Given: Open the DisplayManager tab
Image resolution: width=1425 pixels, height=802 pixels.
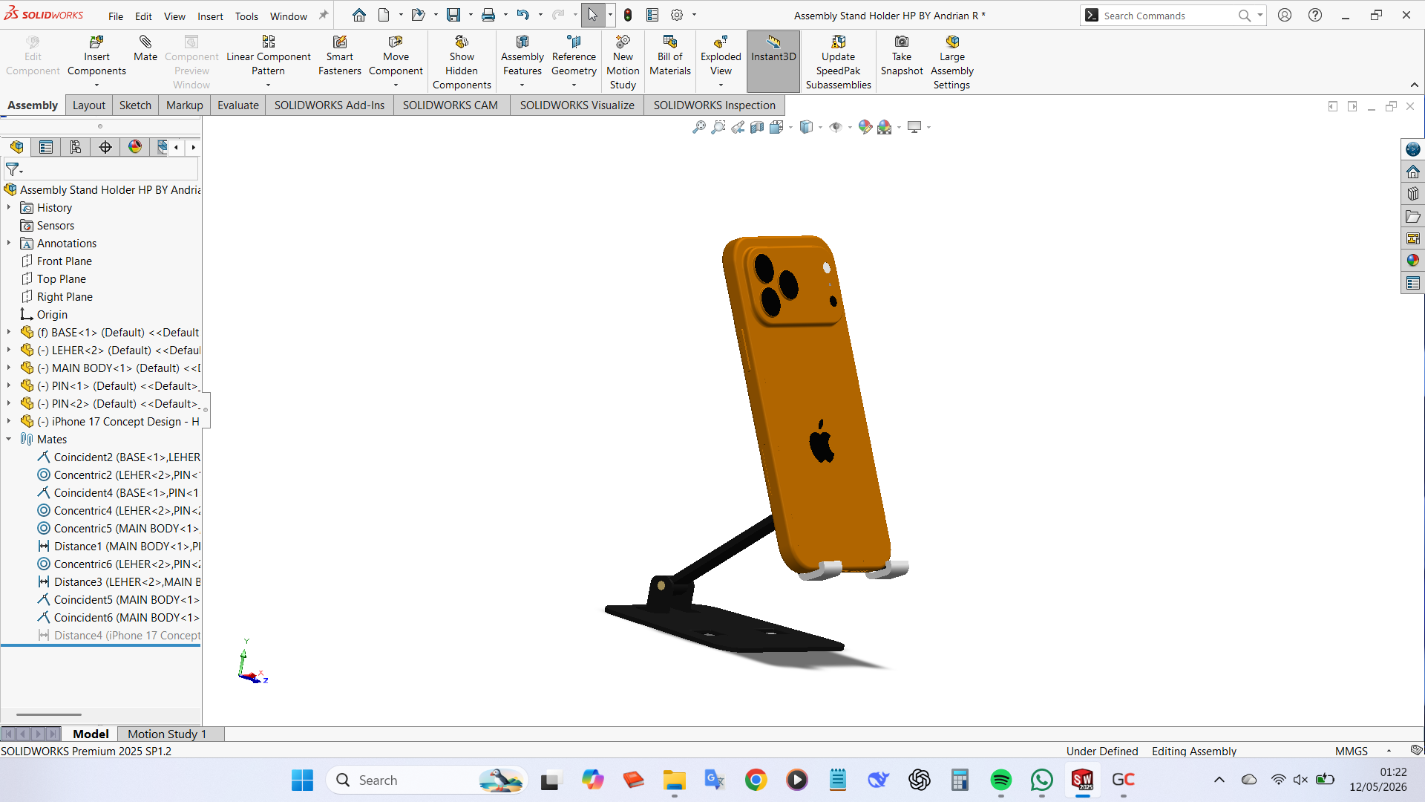Looking at the screenshot, I should tap(135, 147).
